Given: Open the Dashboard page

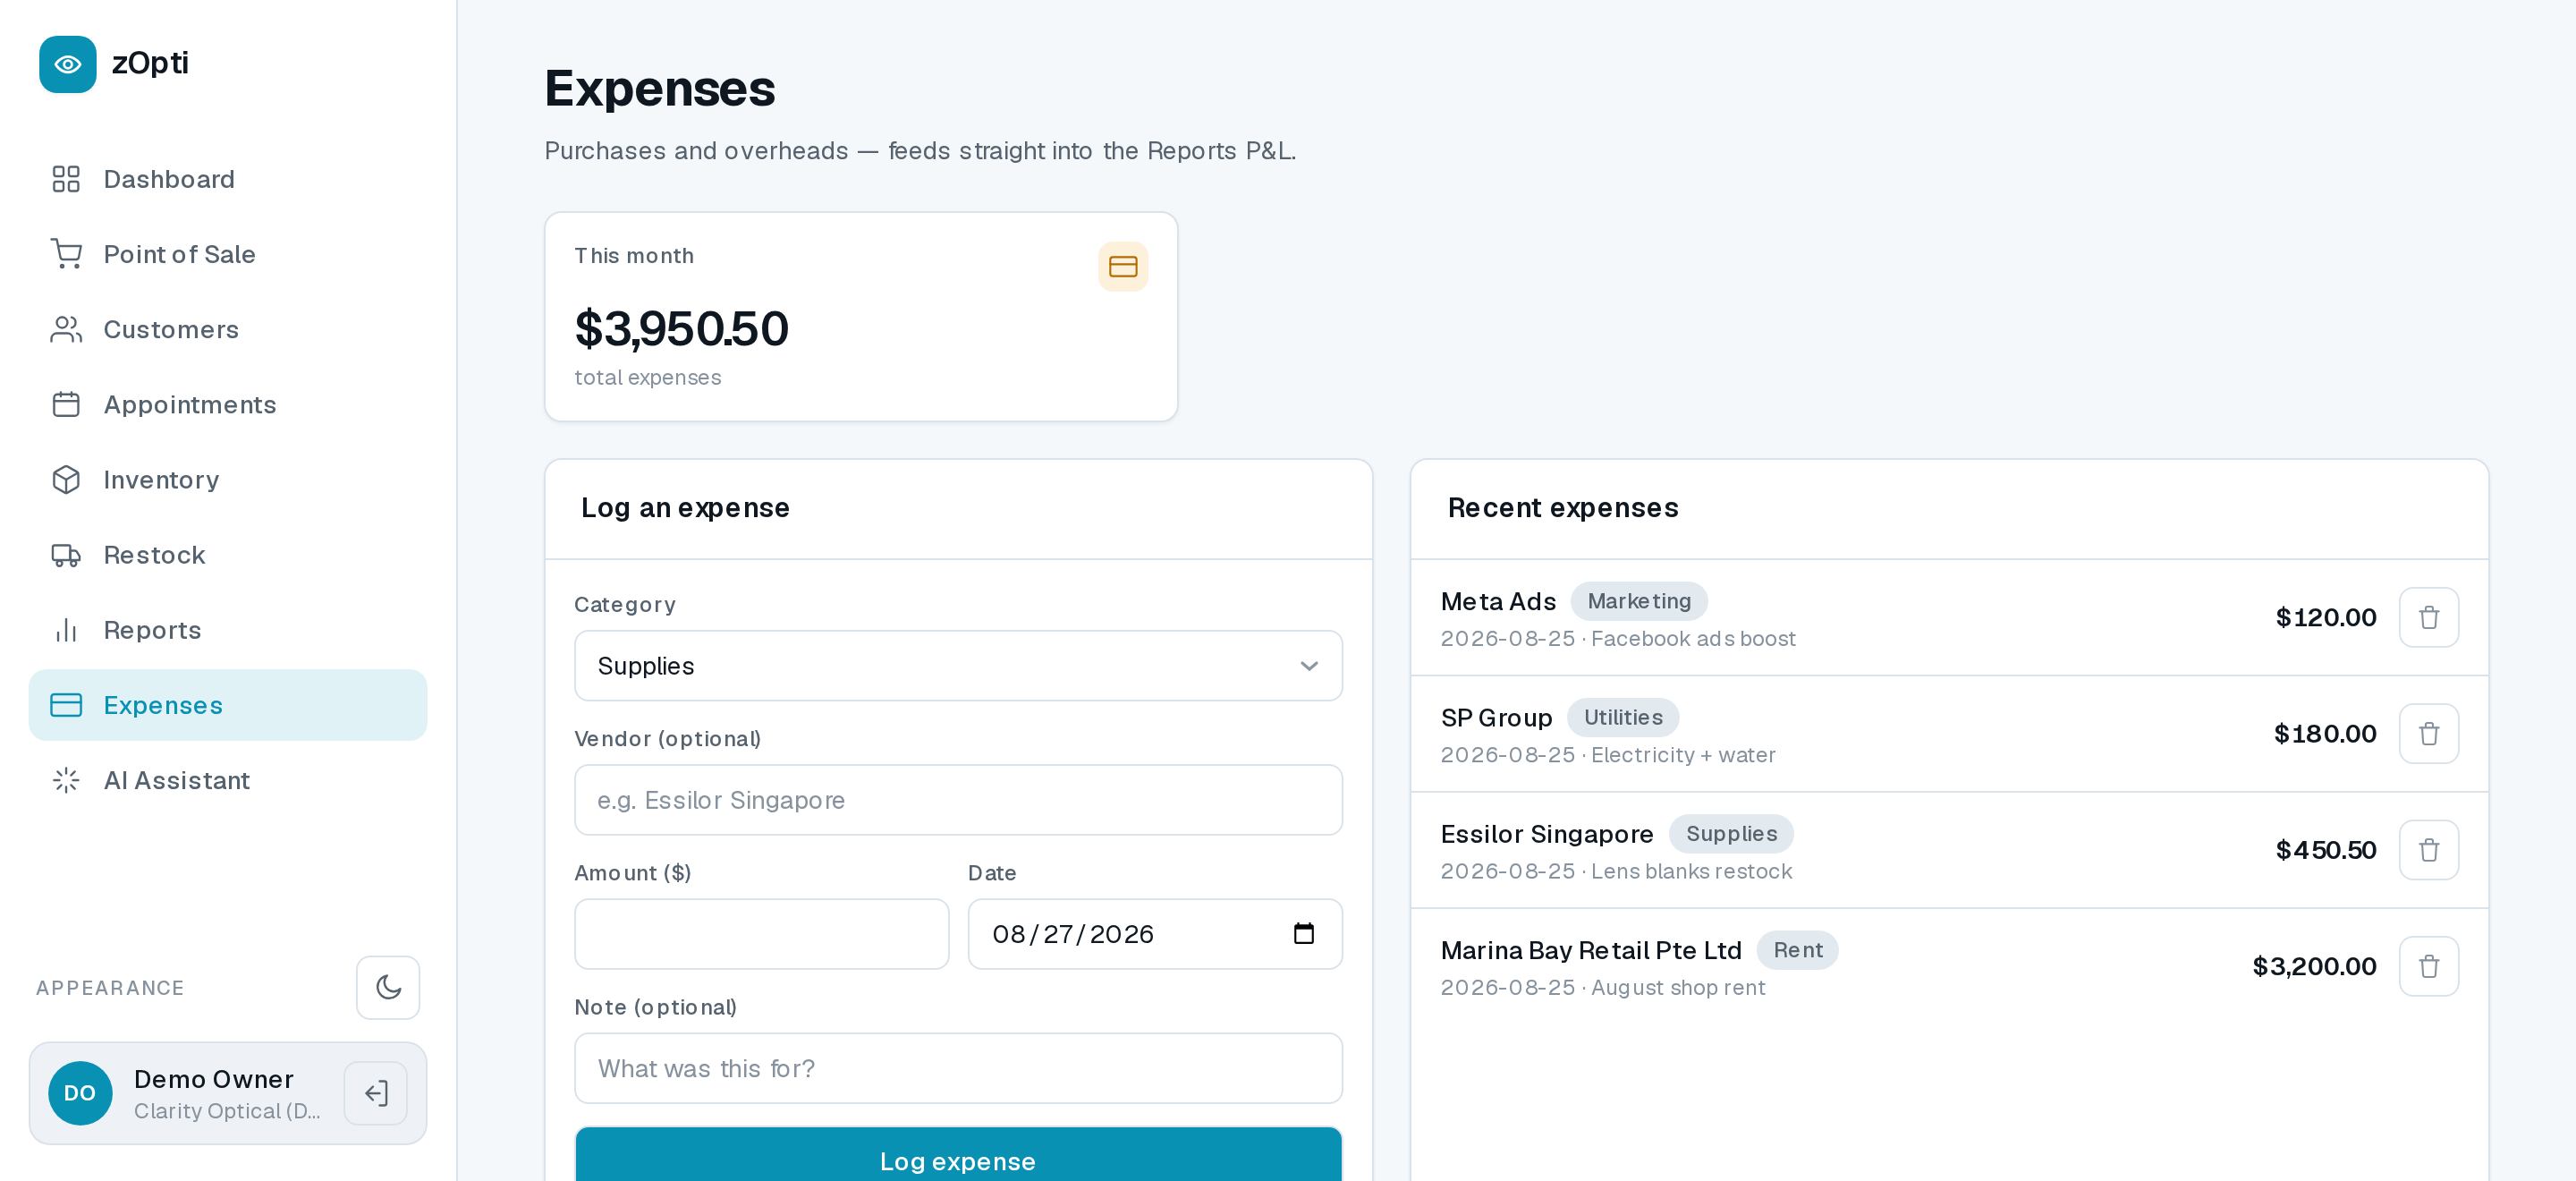Looking at the screenshot, I should [228, 179].
